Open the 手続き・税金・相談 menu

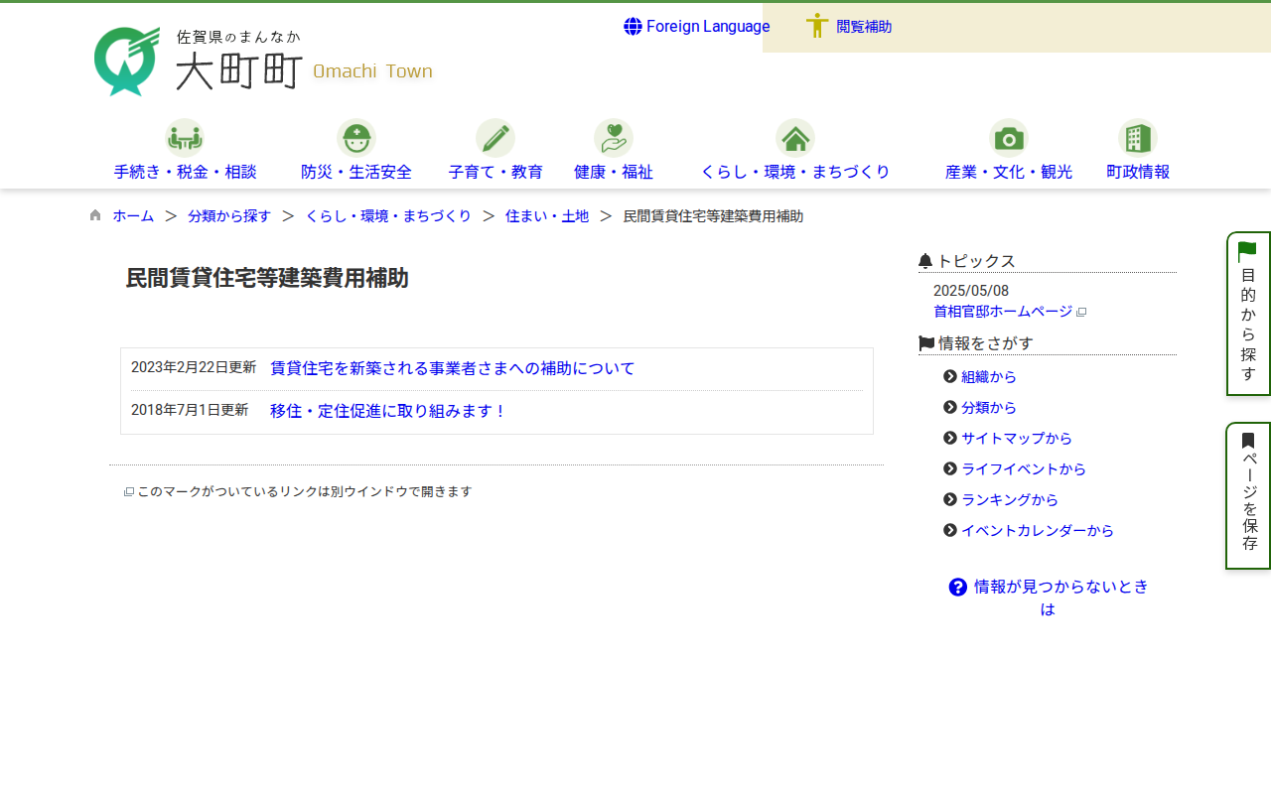pyautogui.click(x=185, y=172)
